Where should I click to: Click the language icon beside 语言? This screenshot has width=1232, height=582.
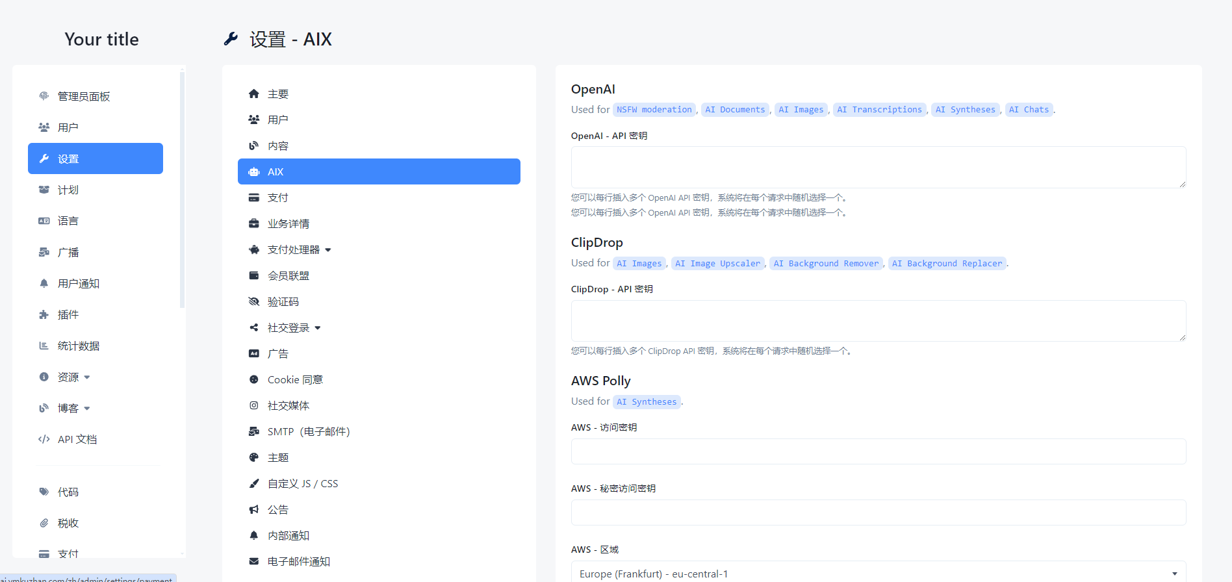pos(44,221)
